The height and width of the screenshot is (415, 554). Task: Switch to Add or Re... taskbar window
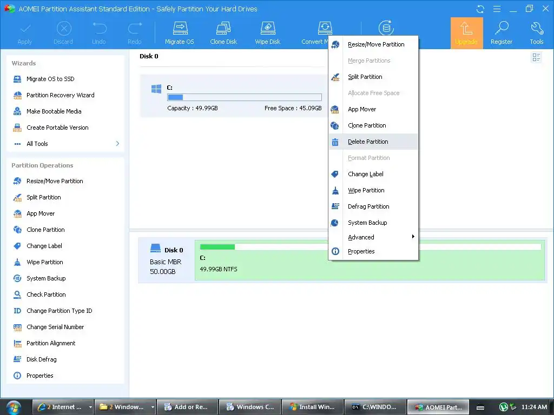(187, 407)
